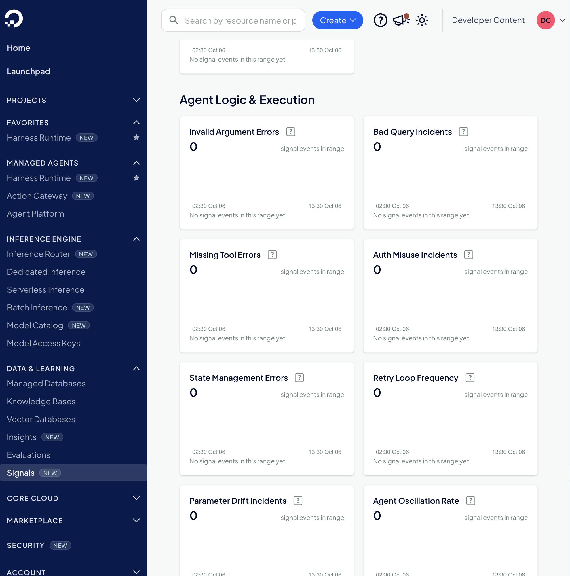Expand the Projects section
This screenshot has width=570, height=576.
tap(136, 100)
